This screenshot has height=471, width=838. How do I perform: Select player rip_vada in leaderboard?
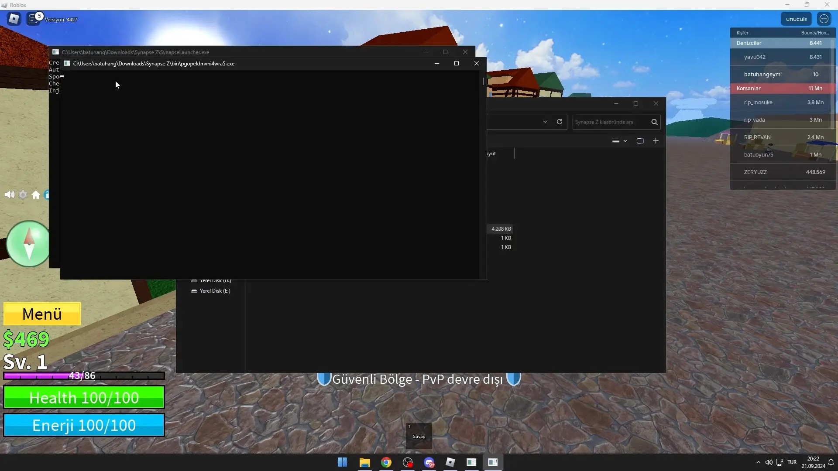tap(782, 119)
